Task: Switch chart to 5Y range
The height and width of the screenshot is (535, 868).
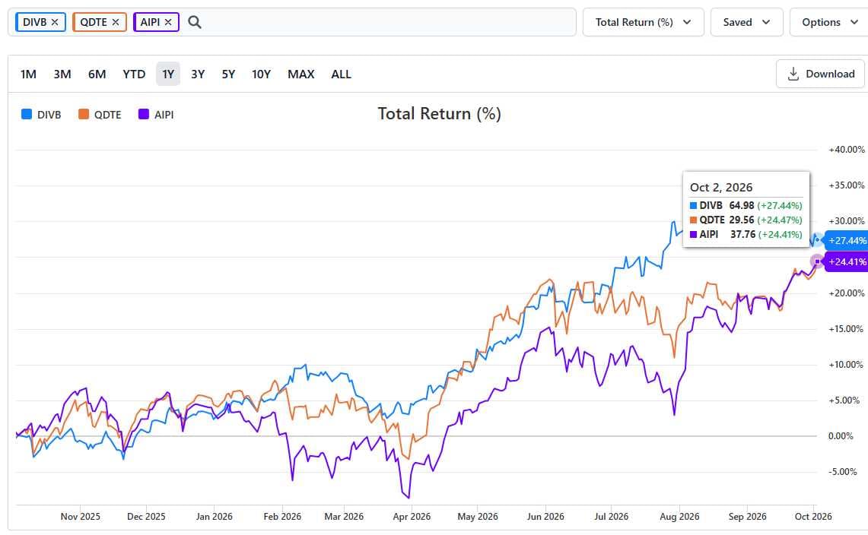Action: (229, 74)
